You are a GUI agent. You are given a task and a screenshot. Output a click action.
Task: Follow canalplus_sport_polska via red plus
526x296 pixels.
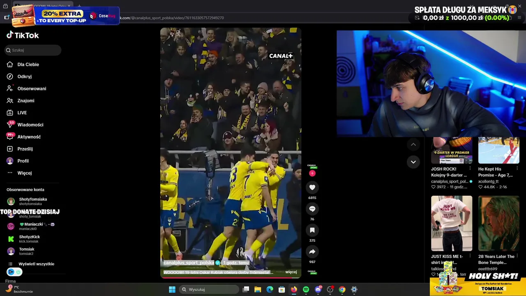(312, 173)
